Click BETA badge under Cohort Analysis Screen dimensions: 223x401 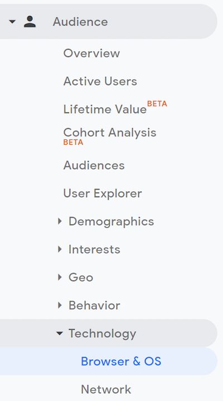tap(73, 142)
